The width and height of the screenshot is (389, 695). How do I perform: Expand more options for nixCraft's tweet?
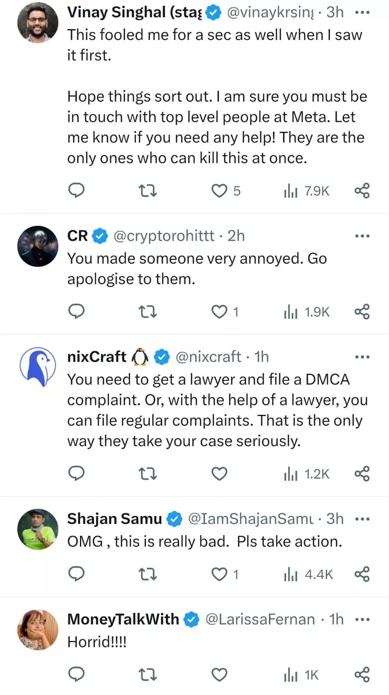pos(362,357)
